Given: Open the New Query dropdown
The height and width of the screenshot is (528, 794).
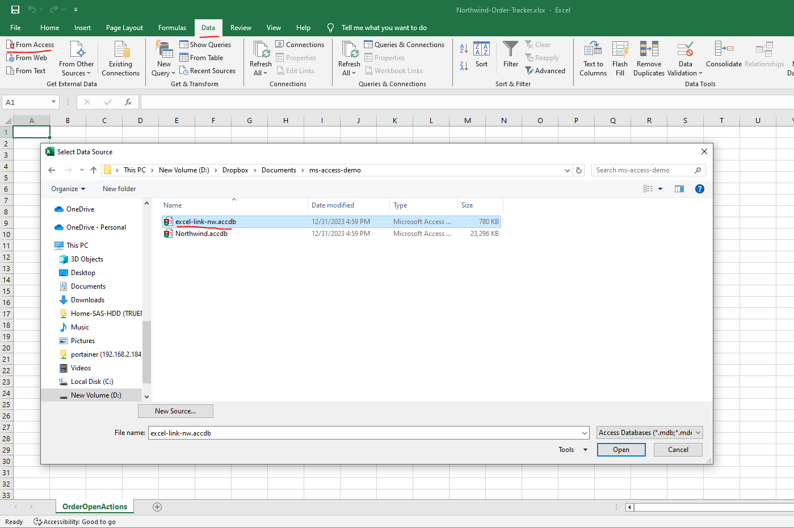Looking at the screenshot, I should tap(164, 58).
